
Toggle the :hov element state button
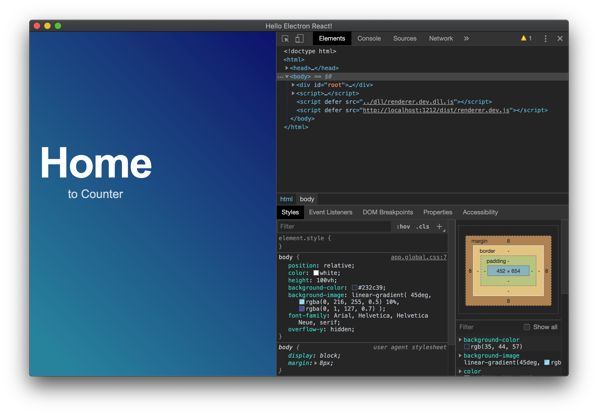(403, 226)
